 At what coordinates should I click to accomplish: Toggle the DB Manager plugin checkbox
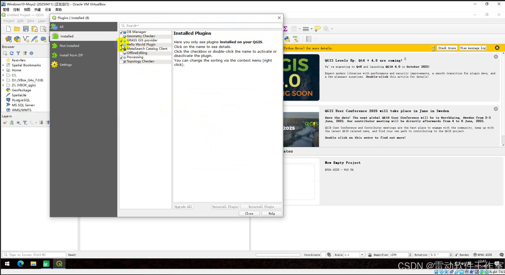point(121,32)
